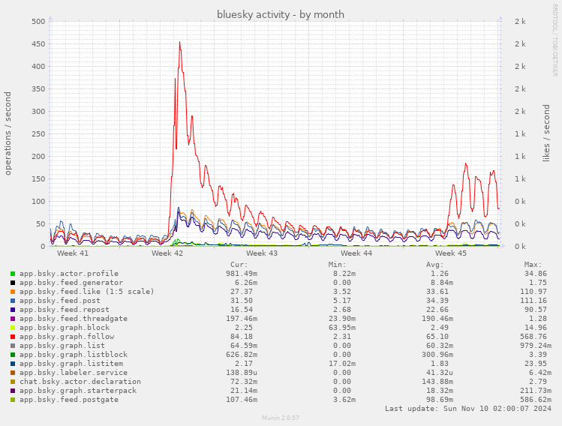Click the app.bsky.graph.listitem legend label
The width and height of the screenshot is (562, 426).
71,364
